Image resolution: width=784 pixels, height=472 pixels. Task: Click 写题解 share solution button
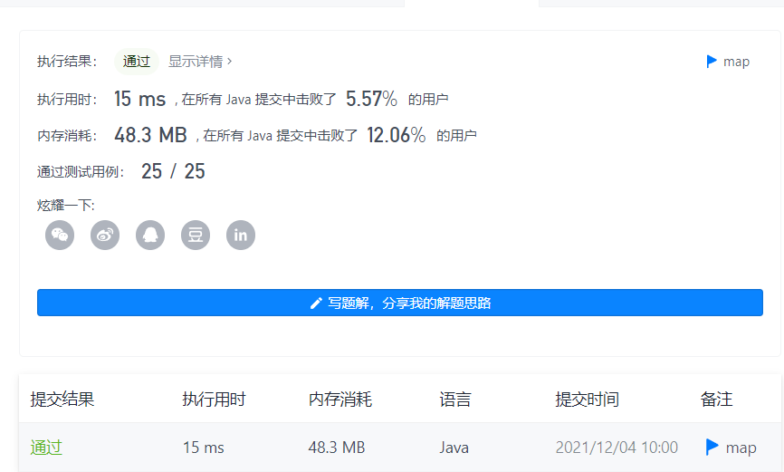click(400, 303)
